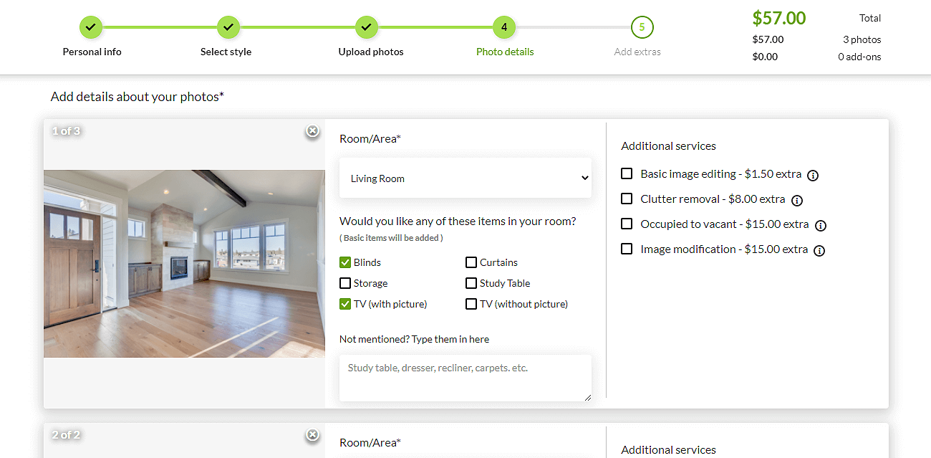Open the Living Room room/area dropdown
The width and height of the screenshot is (931, 458).
pos(465,178)
